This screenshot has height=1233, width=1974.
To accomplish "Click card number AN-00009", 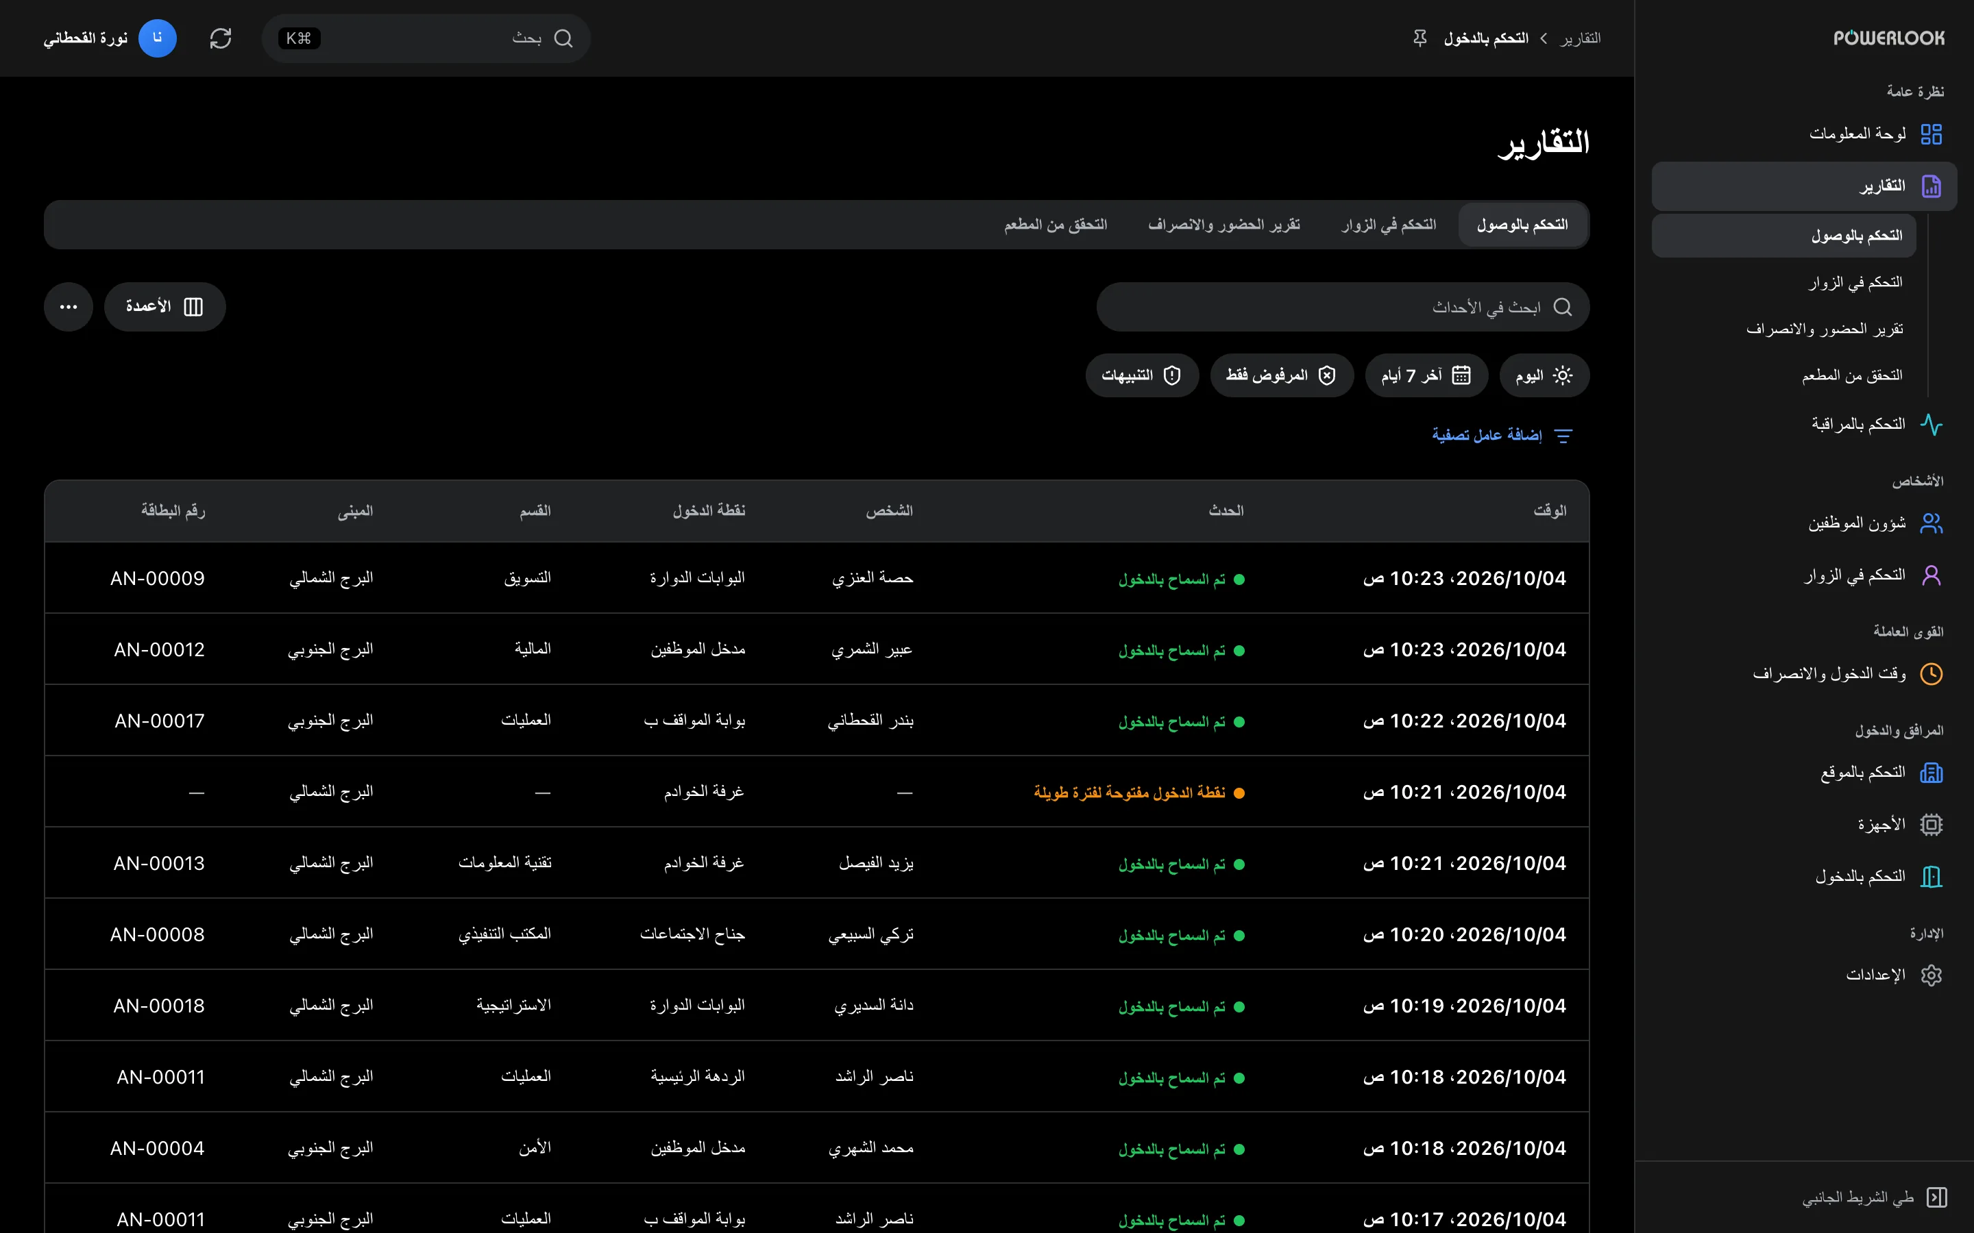I will 158,579.
